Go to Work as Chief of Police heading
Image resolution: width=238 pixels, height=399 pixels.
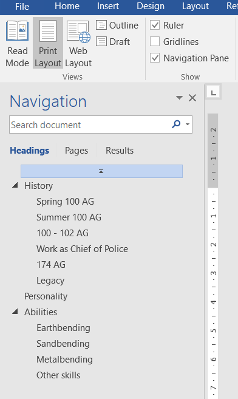click(82, 249)
